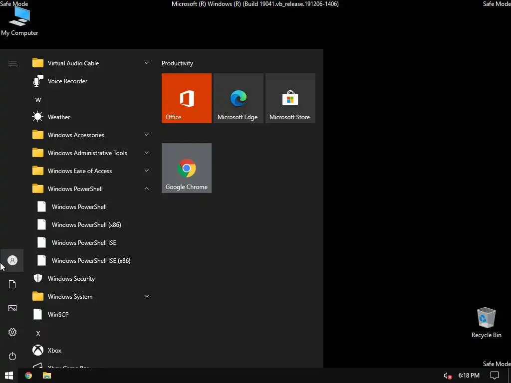Expand the Start menu hamburger button
Viewport: 511px width, 383px height.
12,63
